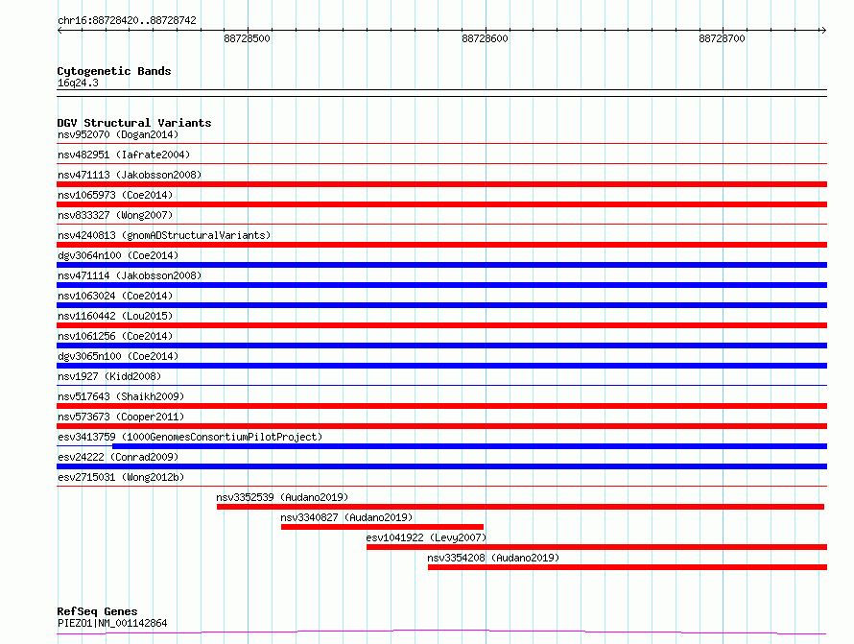Click ruler position 88728600
Screen dimensions: 854x644
[485, 38]
